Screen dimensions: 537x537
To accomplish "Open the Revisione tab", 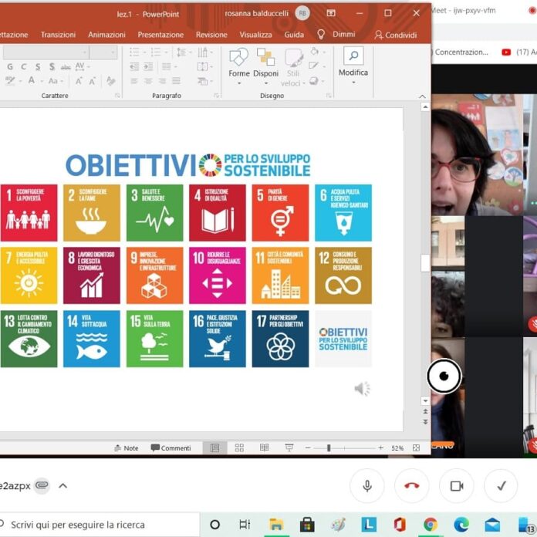I will (211, 35).
